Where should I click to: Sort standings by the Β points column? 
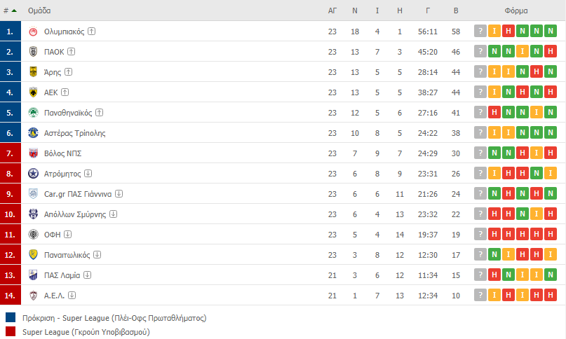pyautogui.click(x=456, y=11)
